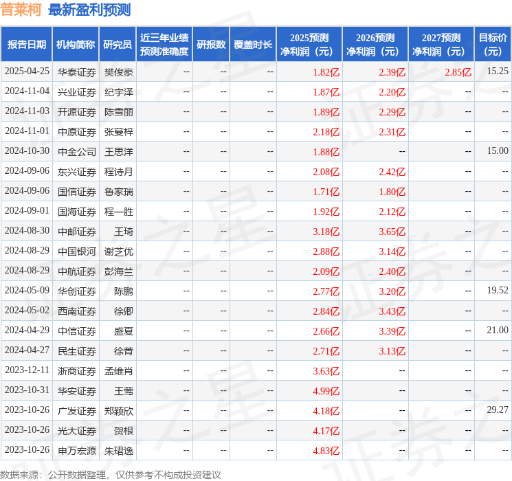Select the 国信证券 institution cell
Viewport: 512px width, 481px height.
(x=77, y=192)
